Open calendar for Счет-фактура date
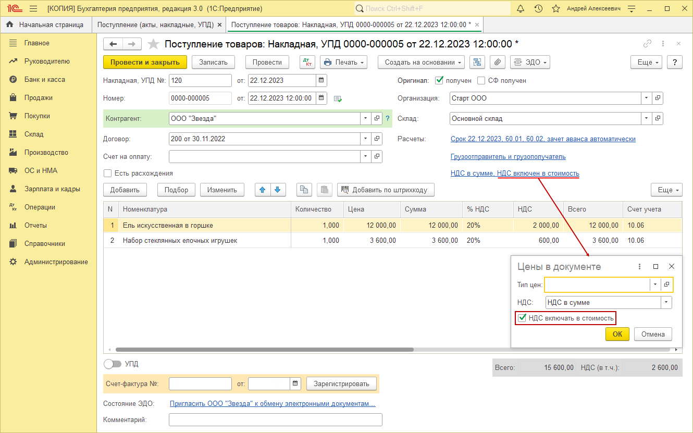 [x=295, y=383]
